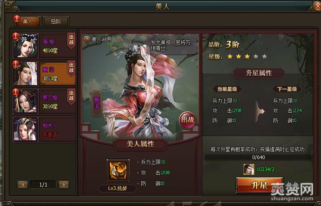Click the upgrade material item icon showing 10234/2
321x206 pixels.
tap(249, 169)
